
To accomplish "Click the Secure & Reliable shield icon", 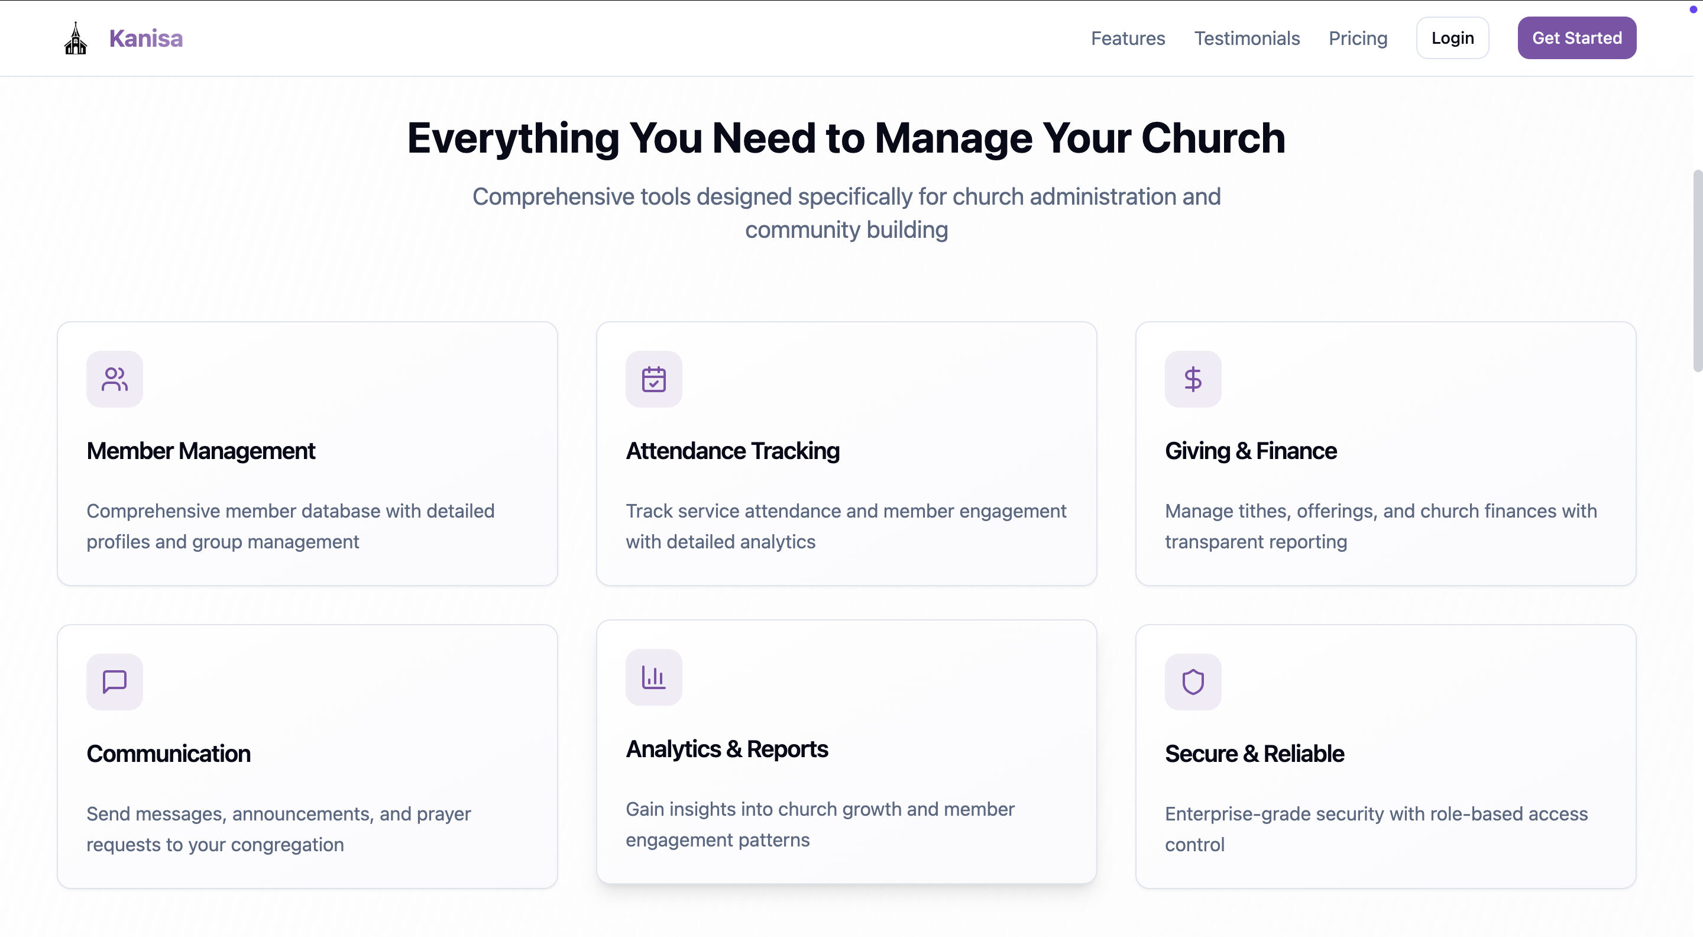I will click(x=1193, y=681).
